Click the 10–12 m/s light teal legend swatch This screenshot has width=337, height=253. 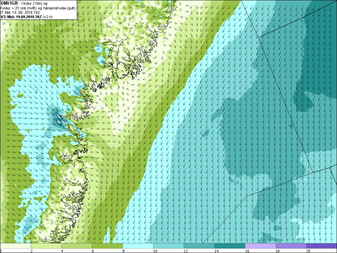168,246
